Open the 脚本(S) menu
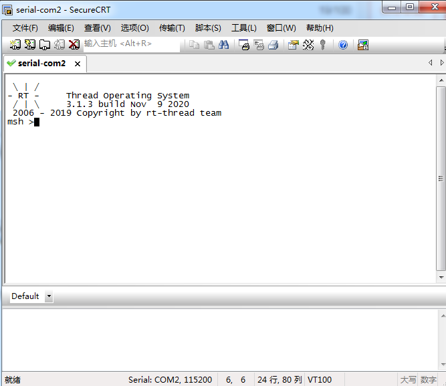446x386 pixels. tap(208, 28)
